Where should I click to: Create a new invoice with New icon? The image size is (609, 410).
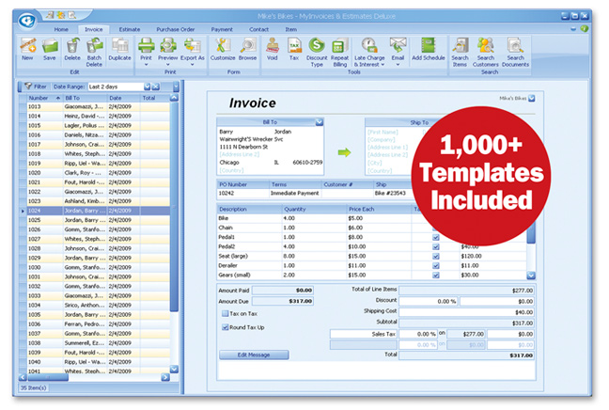pos(27,48)
